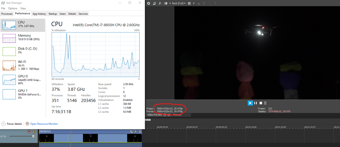This screenshot has width=340, height=147.
Task: Open Task Manager Options menu
Action: 13,8
